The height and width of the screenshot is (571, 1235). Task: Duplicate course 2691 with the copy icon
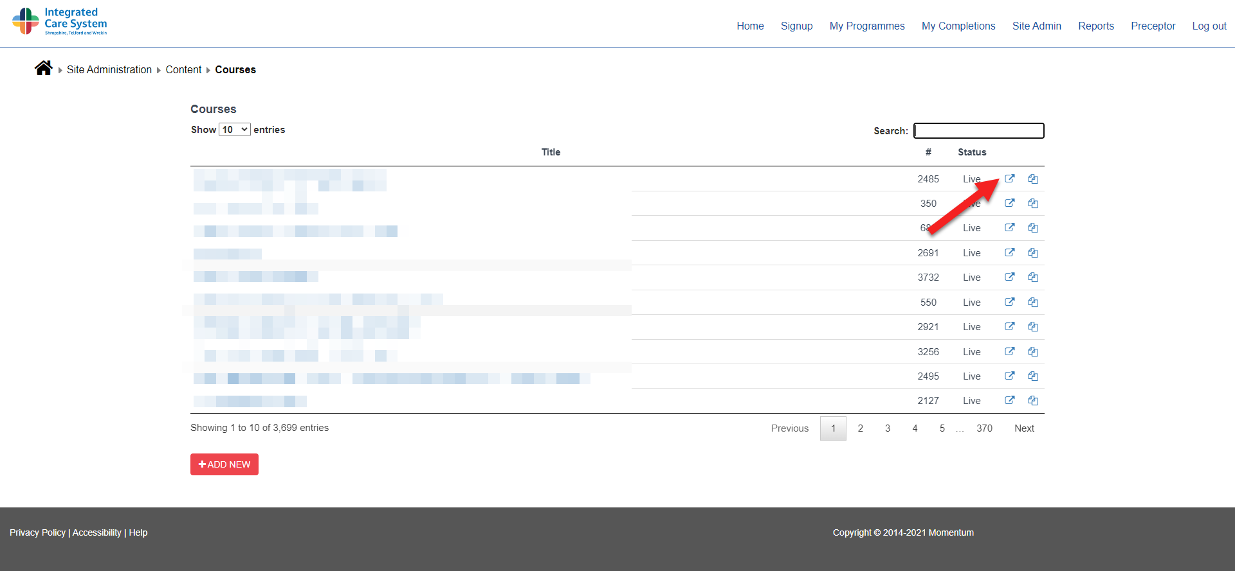pyautogui.click(x=1033, y=252)
